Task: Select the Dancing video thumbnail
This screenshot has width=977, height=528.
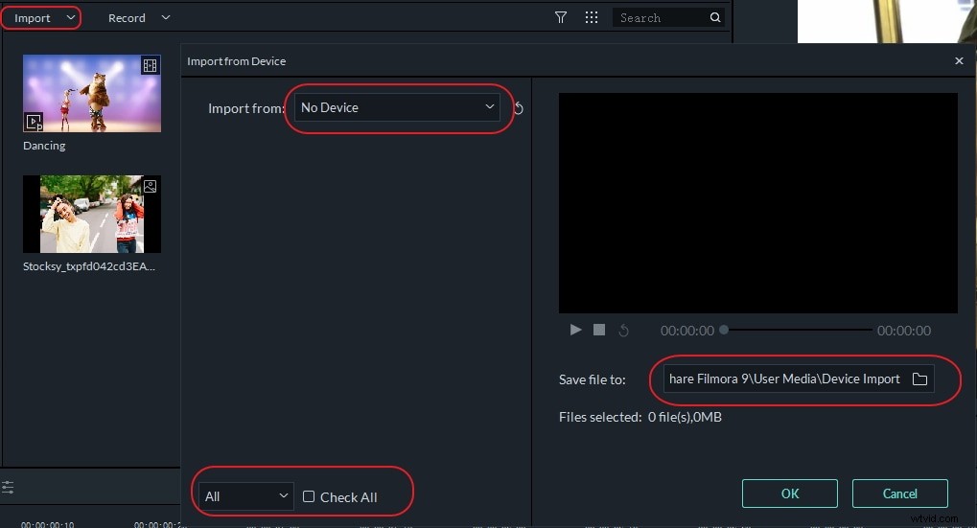Action: coord(92,93)
